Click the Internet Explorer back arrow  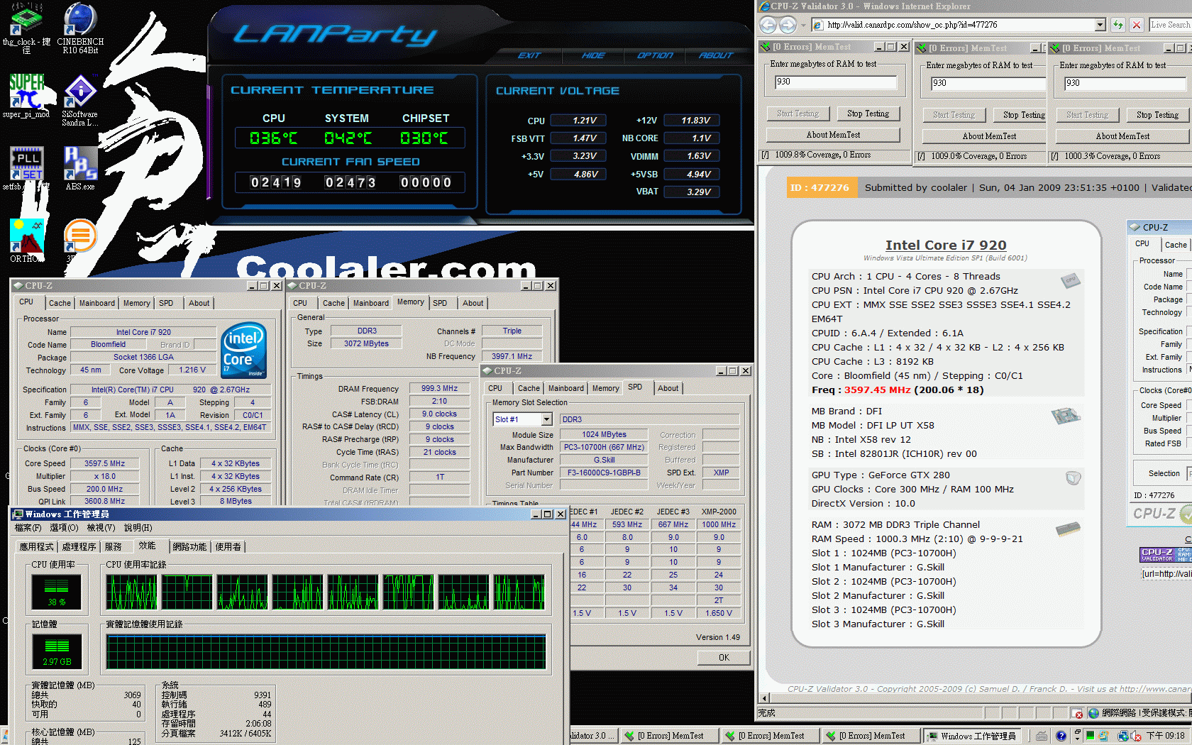768,25
